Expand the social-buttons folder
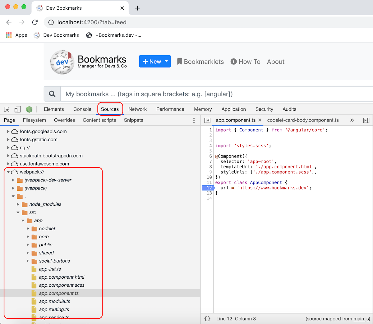Screen dimensions: 373x324 28,261
